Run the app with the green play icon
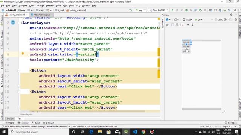Viewport: 241px width, 135px height. coord(172,10)
